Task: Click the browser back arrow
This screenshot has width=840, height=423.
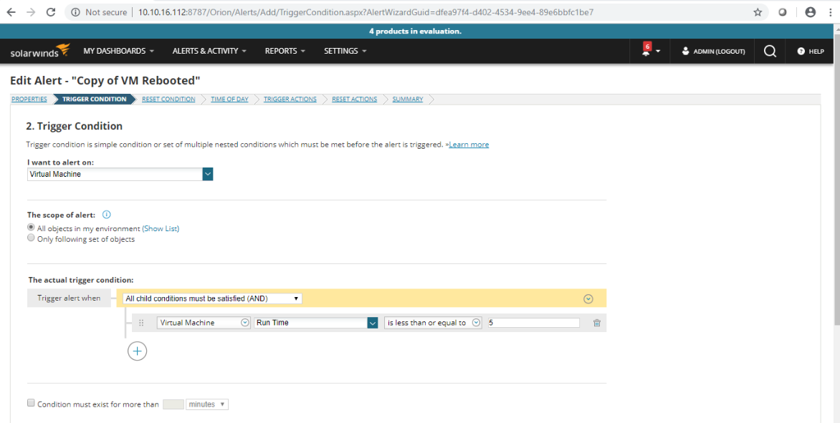Action: [11, 11]
